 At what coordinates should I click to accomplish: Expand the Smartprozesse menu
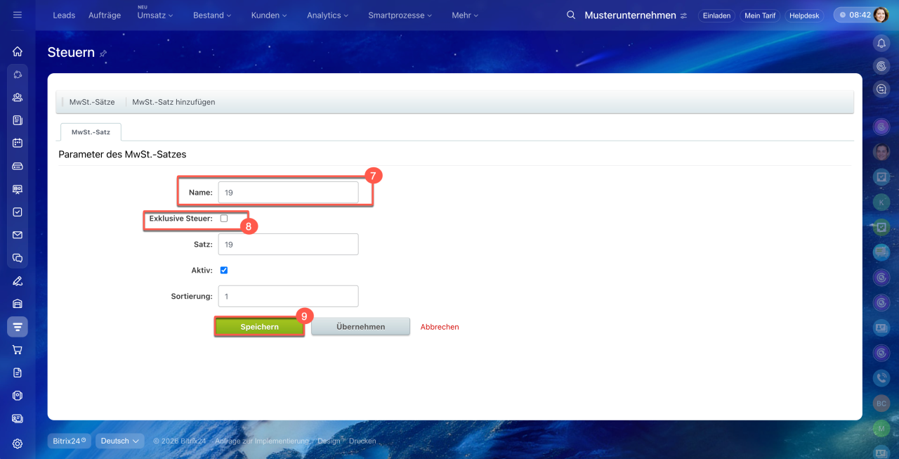click(x=400, y=15)
